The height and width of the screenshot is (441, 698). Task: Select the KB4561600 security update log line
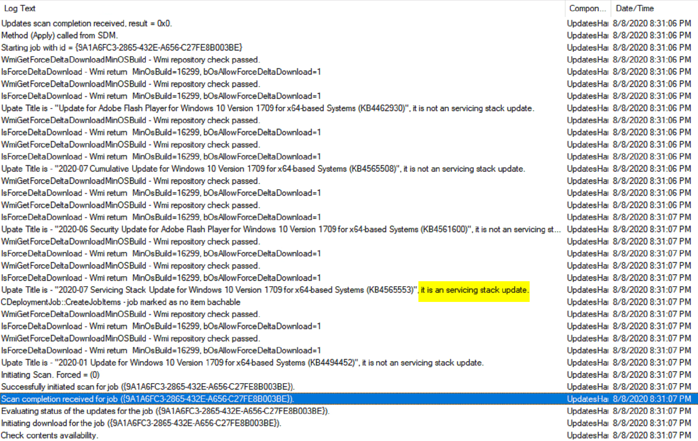click(x=280, y=229)
